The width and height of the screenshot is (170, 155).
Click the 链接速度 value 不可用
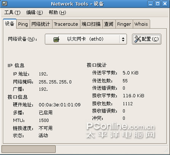pyautogui.click(x=46, y=128)
